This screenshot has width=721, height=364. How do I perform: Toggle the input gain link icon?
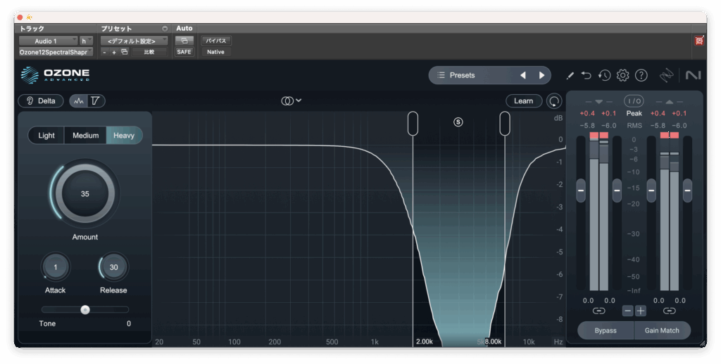(598, 311)
